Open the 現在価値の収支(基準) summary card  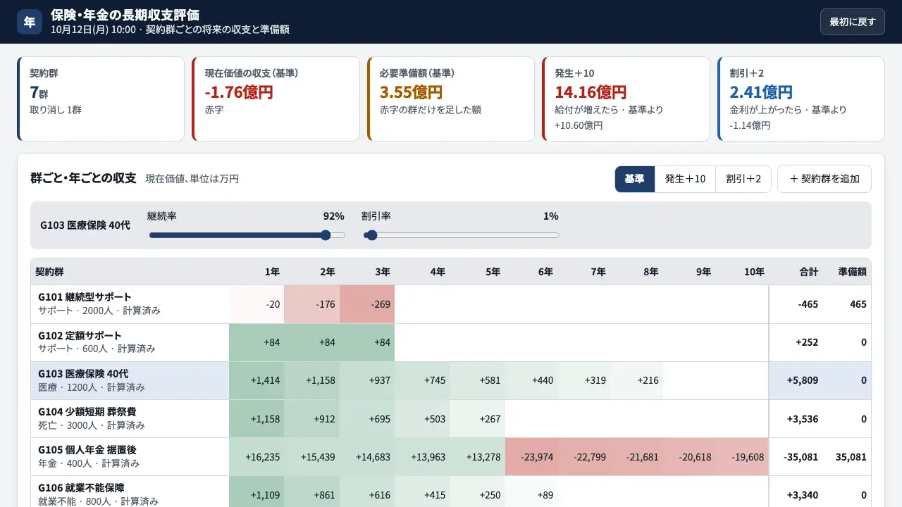(276, 99)
